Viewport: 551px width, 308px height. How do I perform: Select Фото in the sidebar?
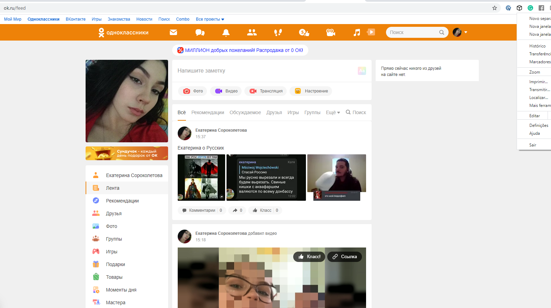127,226
